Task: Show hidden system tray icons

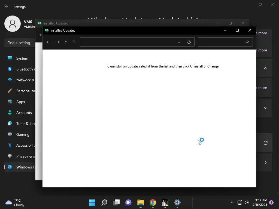Action: click(x=232, y=202)
